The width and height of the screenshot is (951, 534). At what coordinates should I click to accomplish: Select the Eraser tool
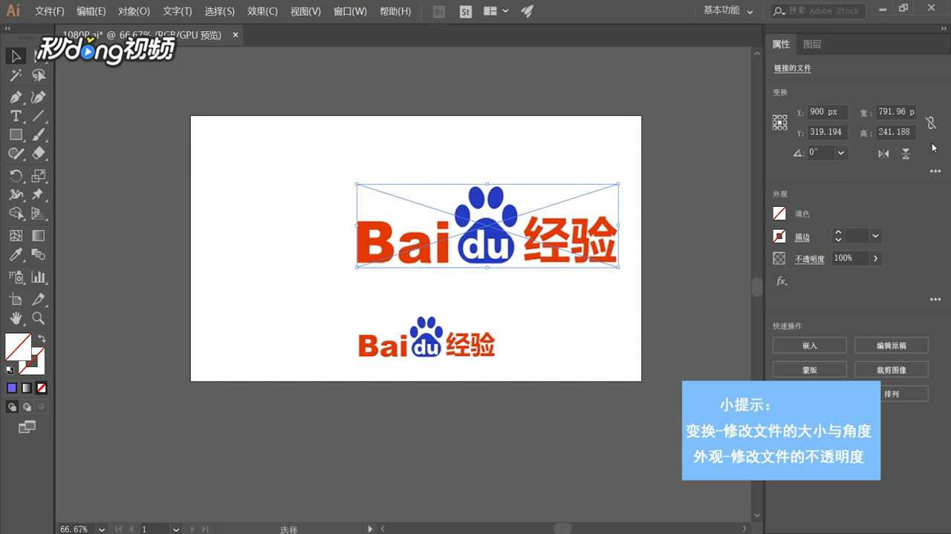39,154
